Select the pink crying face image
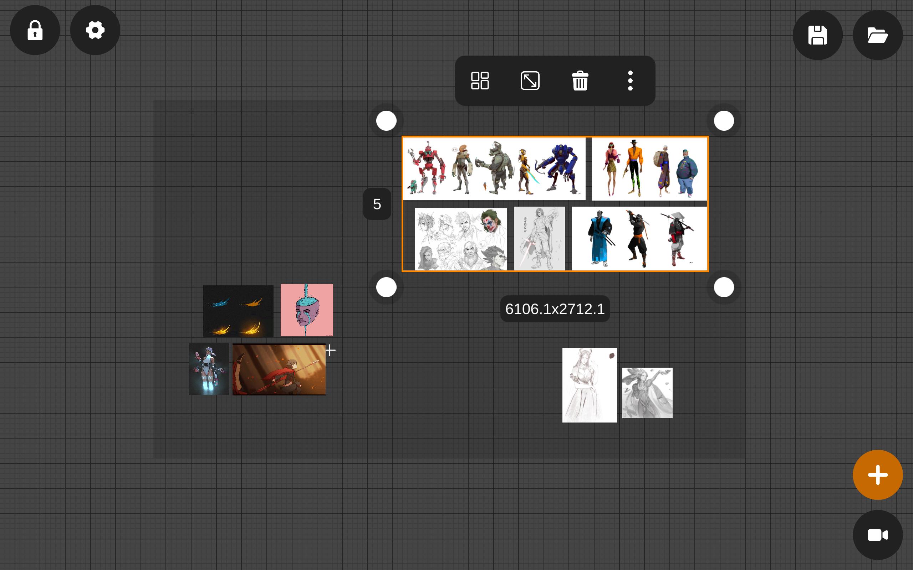The image size is (913, 570). [x=307, y=310]
